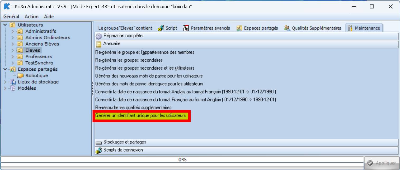Viewport: 400px width, 170px height.
Task: Click the TestSynchro folder icon
Action: pos(20,63)
